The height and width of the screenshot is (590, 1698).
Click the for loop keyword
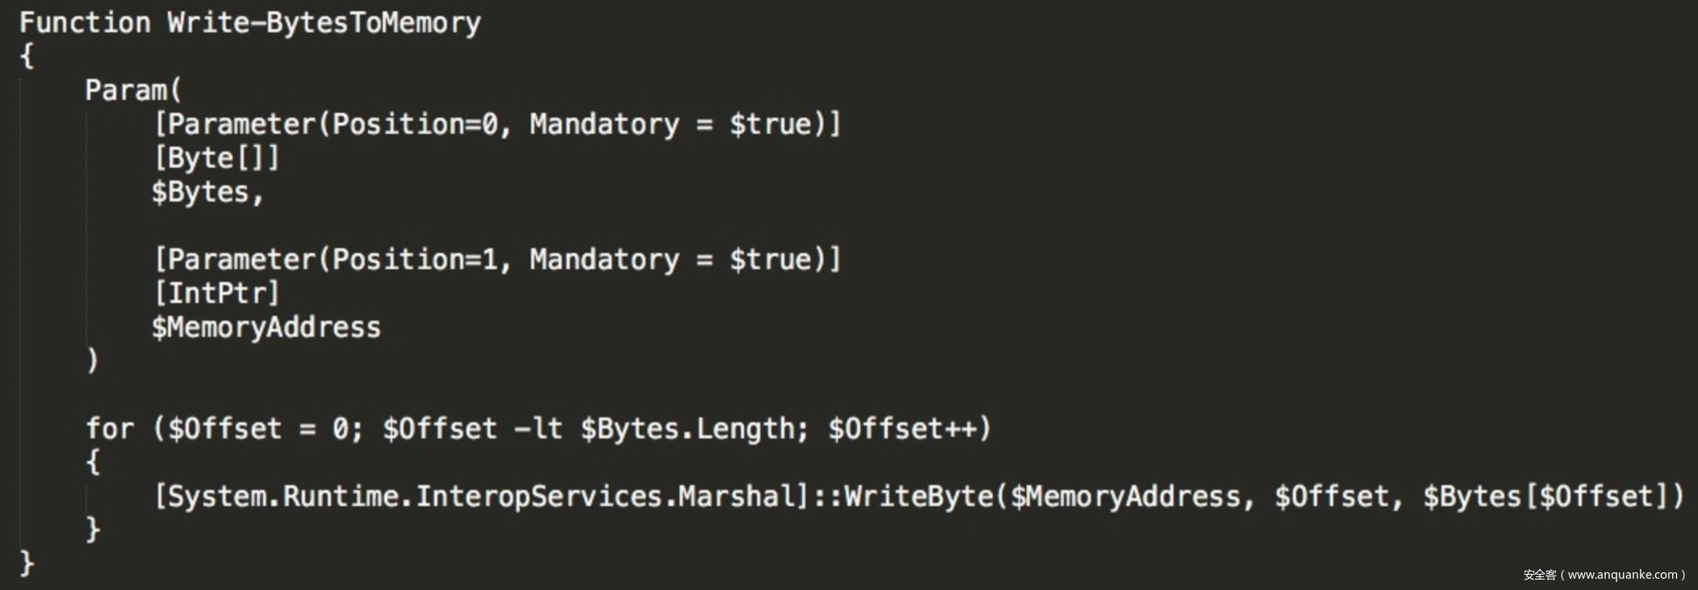click(x=110, y=429)
